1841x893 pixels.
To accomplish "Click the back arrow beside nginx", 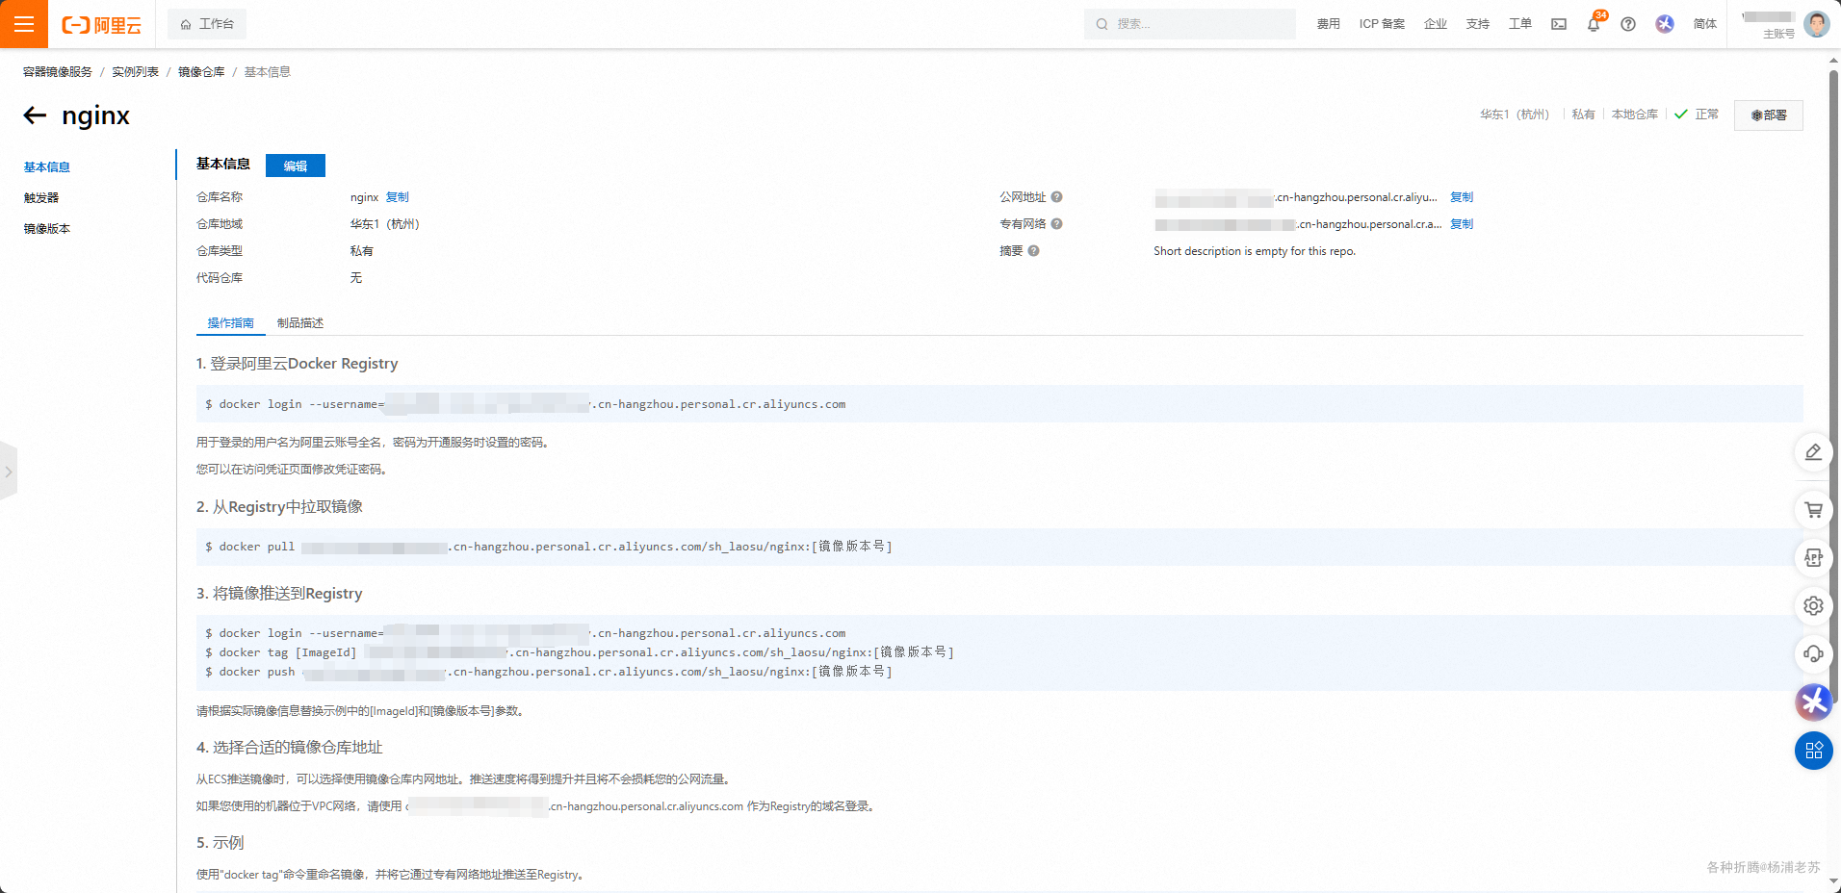I will click(x=36, y=115).
